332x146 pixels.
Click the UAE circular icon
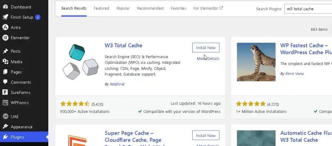coord(5,116)
